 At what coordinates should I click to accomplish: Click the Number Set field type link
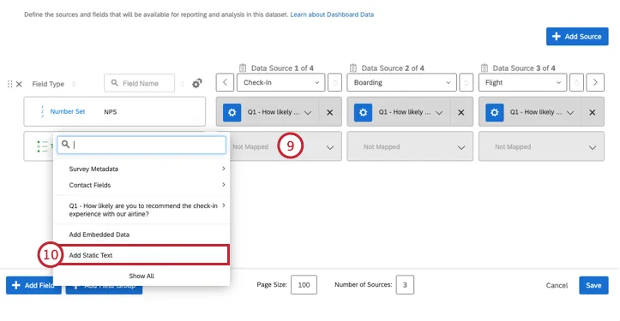(67, 111)
